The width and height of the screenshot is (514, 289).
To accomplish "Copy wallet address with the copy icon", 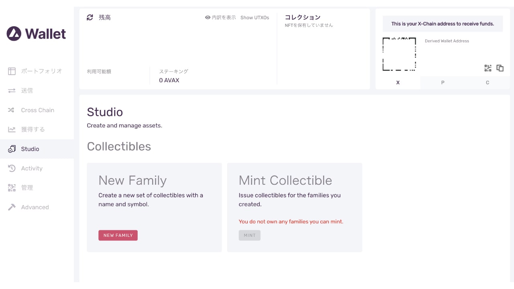I will tap(500, 68).
